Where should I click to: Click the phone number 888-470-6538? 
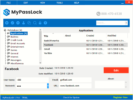[x=111, y=14]
